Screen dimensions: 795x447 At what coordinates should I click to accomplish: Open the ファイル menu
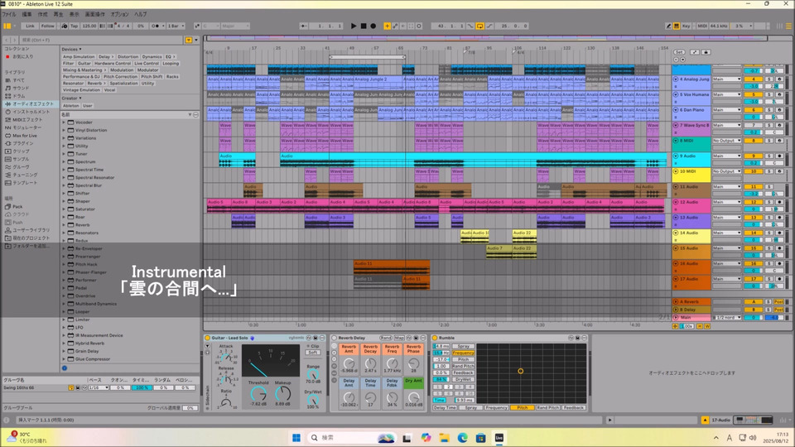(x=8, y=14)
